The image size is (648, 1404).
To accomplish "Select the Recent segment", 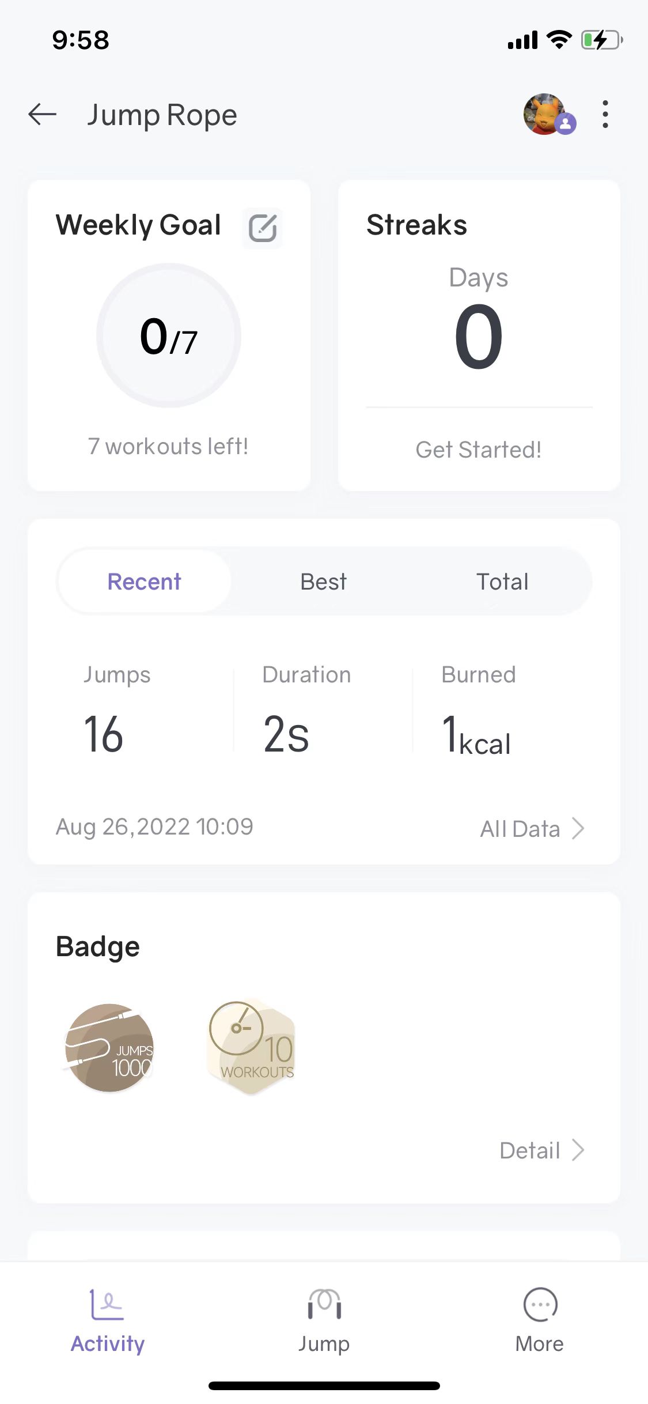I will click(x=144, y=582).
